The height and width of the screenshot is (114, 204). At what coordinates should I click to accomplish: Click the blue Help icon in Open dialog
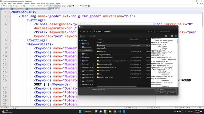[x=176, y=36]
